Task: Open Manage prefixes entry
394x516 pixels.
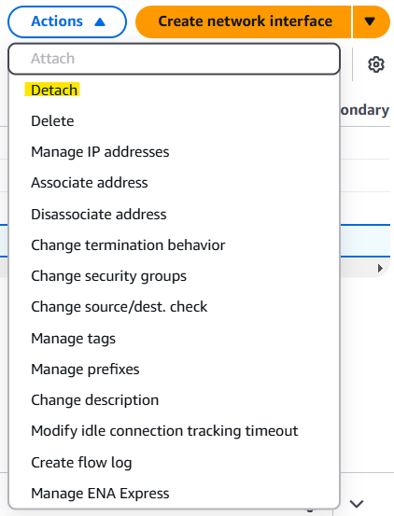Action: (174, 370)
